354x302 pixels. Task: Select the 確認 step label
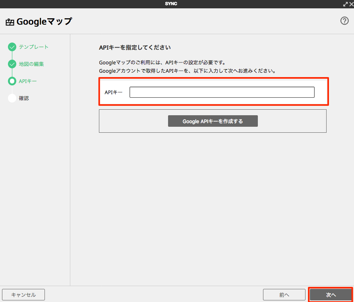[24, 98]
